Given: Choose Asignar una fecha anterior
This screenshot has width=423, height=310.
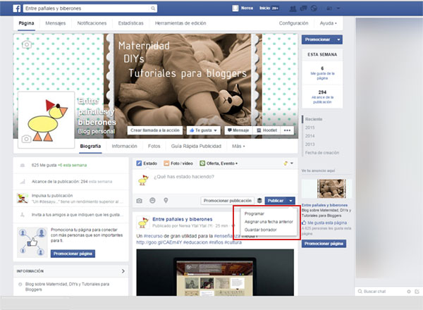Looking at the screenshot, I should (x=269, y=222).
